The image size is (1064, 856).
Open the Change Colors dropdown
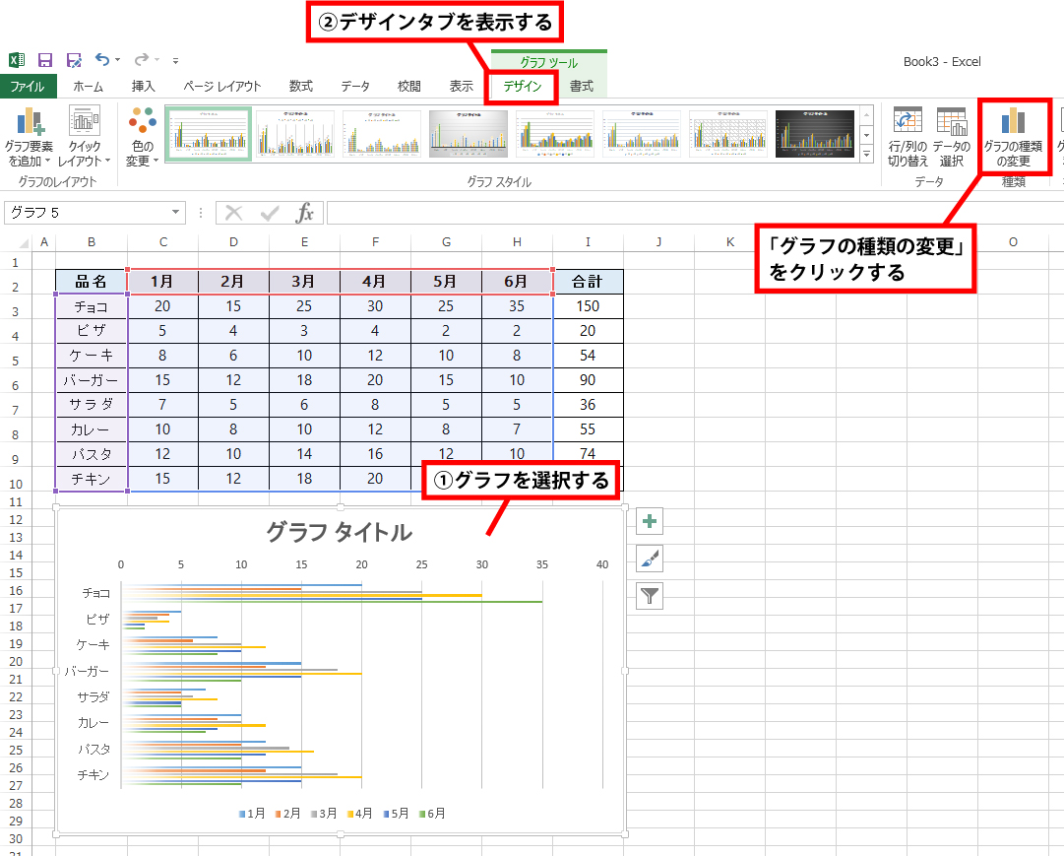pyautogui.click(x=142, y=137)
